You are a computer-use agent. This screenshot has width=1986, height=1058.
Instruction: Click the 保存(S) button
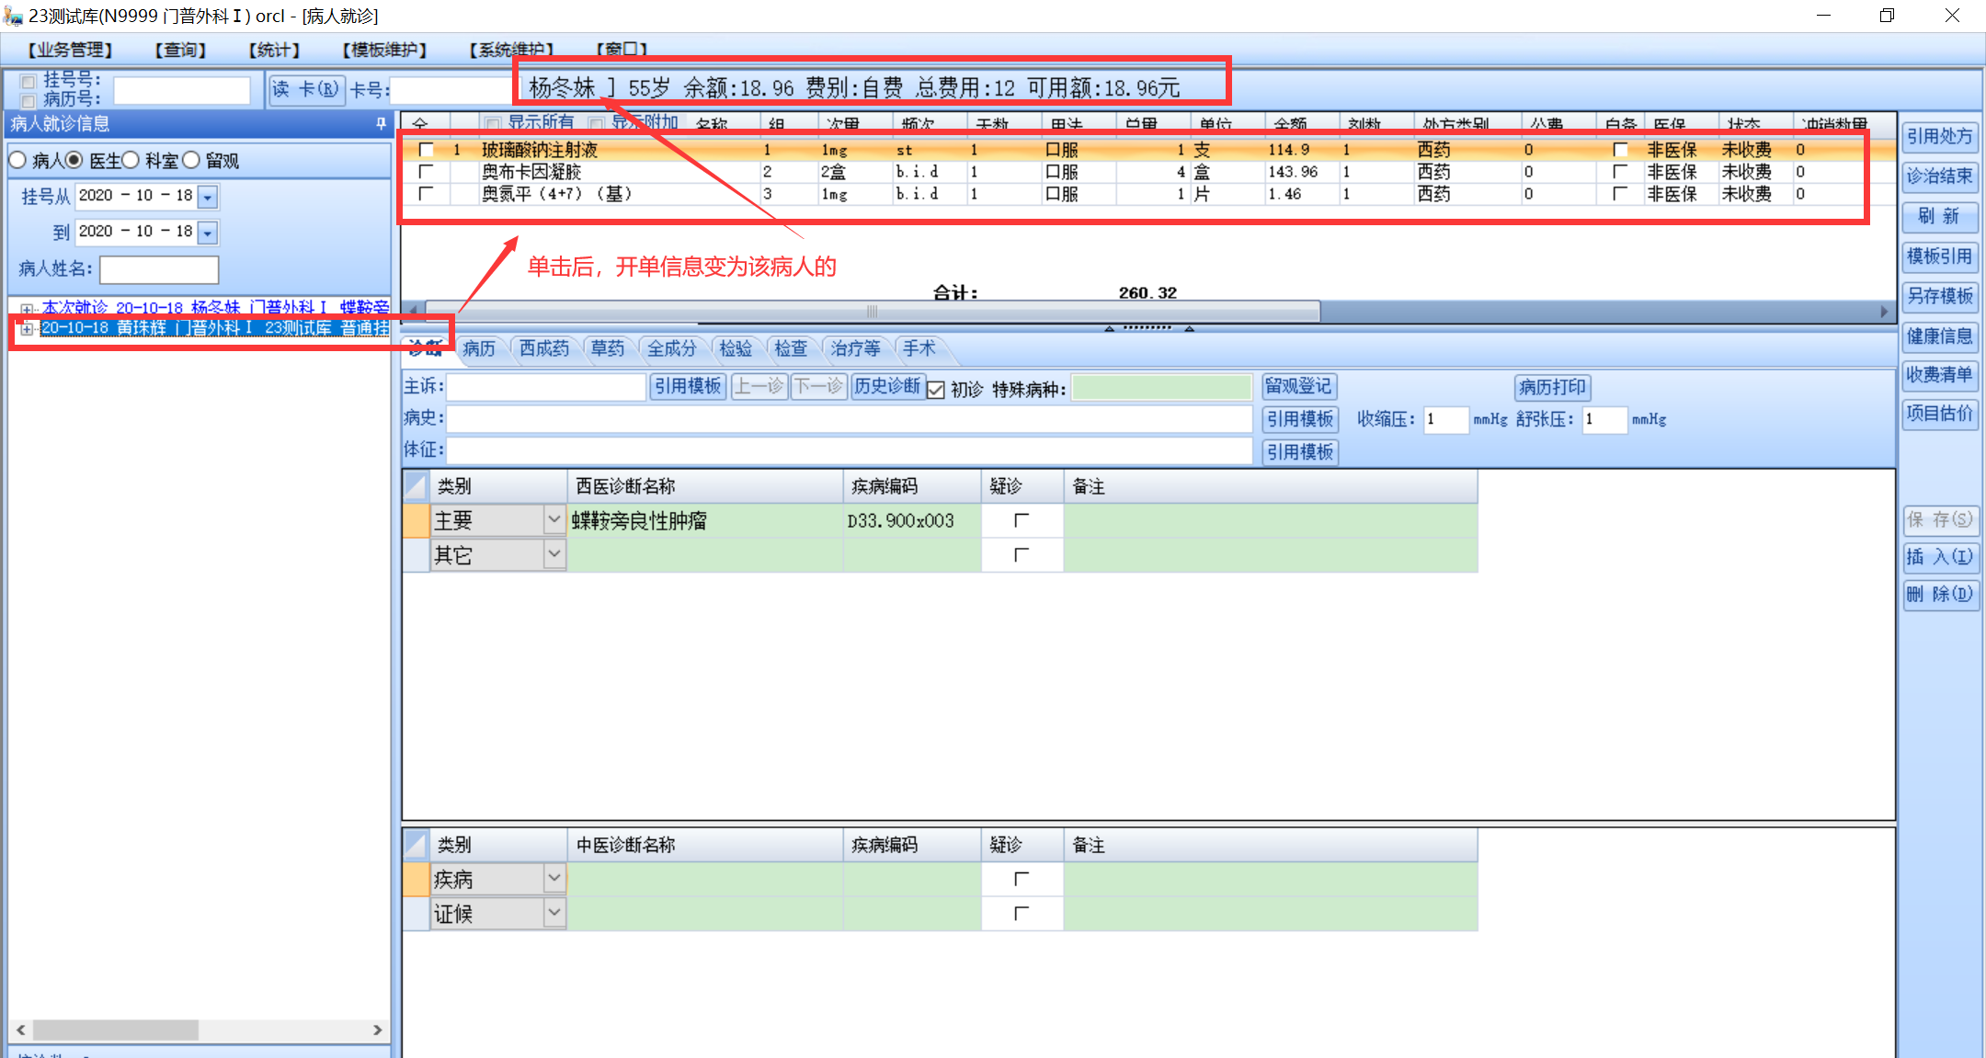point(1939,519)
